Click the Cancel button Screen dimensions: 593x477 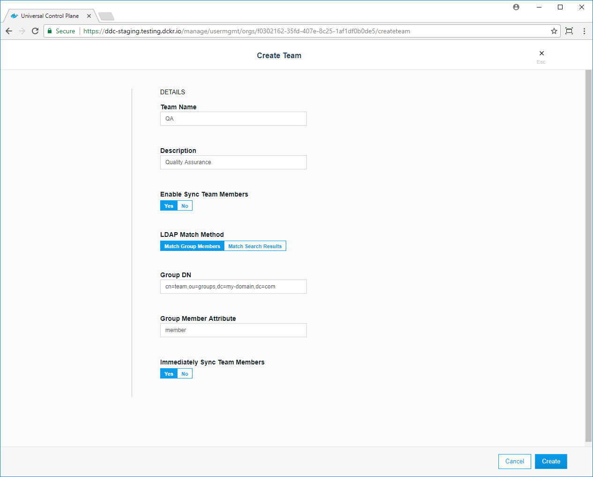click(x=514, y=462)
